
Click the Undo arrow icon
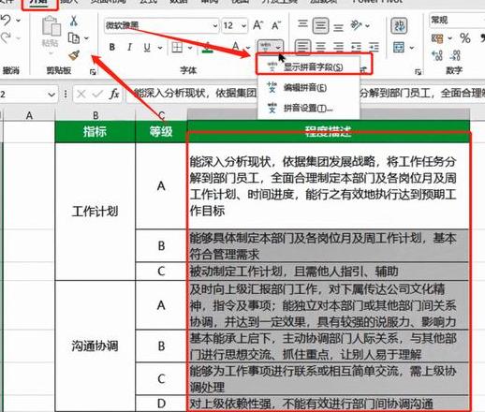(6, 21)
